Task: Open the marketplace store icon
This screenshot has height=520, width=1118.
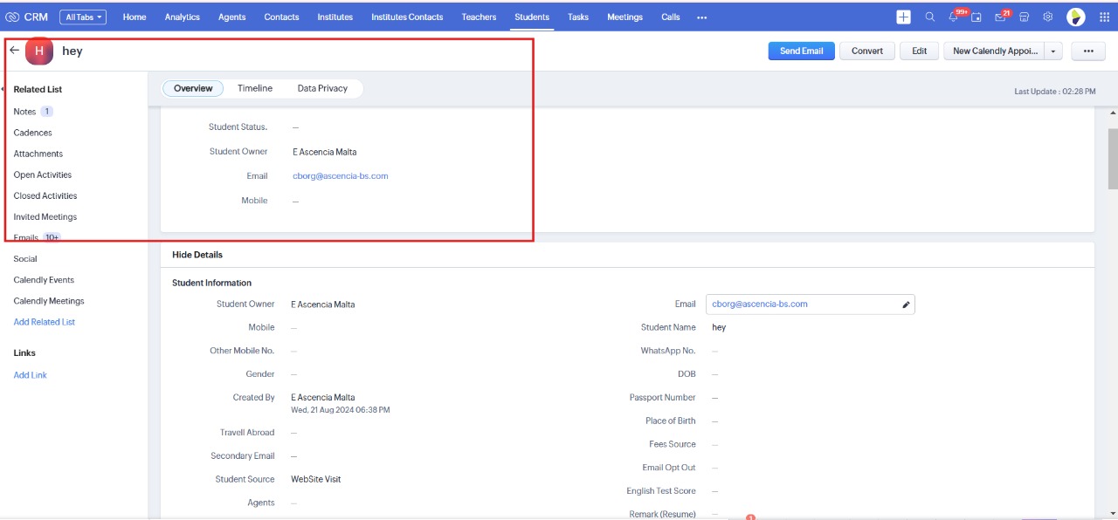Action: [1025, 17]
